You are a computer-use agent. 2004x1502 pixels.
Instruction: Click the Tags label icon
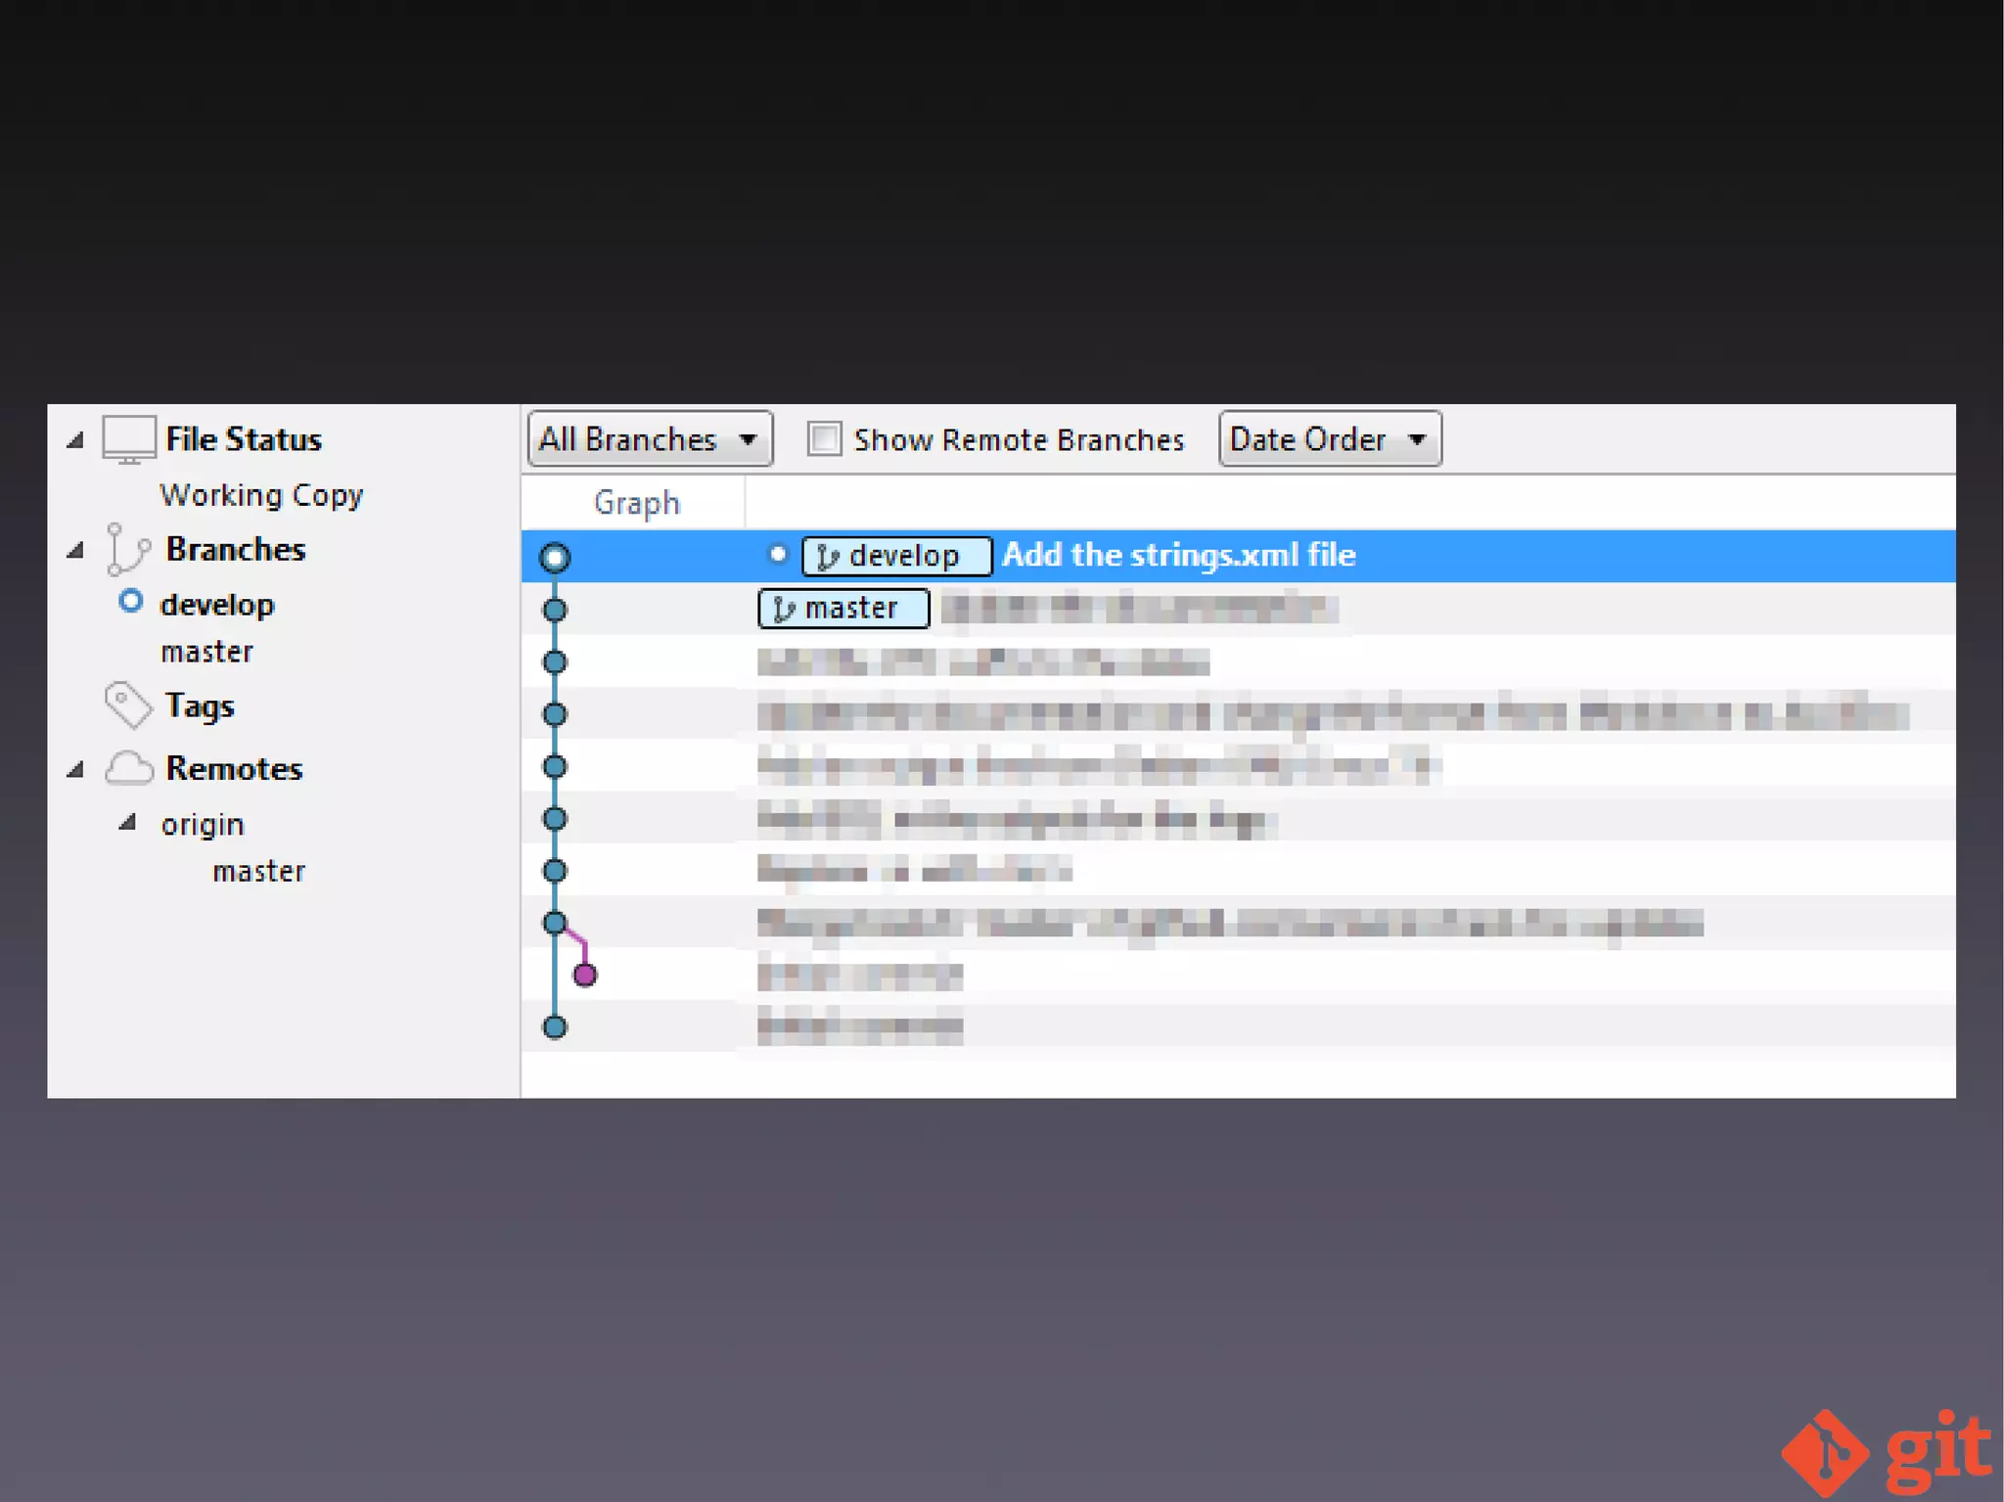tap(127, 705)
